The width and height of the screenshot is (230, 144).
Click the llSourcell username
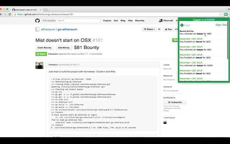[x=168, y=21]
